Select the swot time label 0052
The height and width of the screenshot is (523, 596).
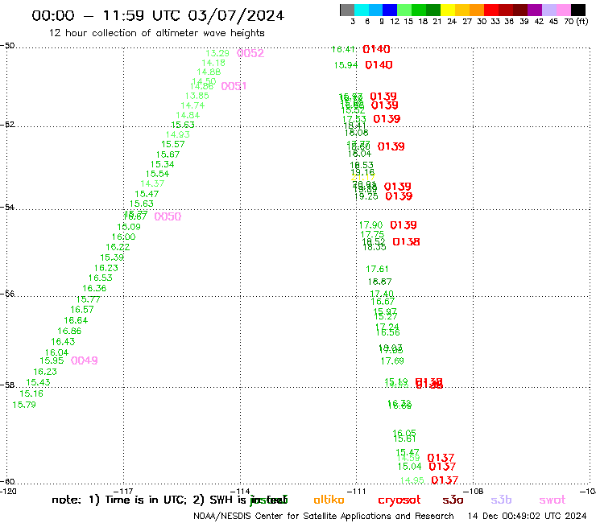[250, 53]
